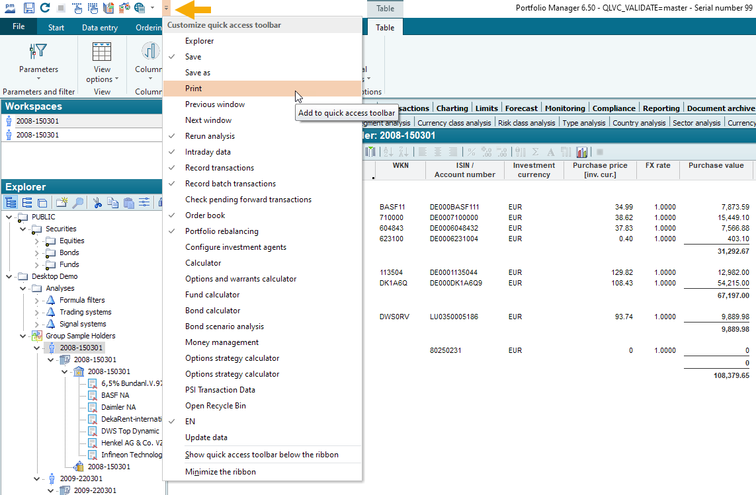Click the new folder icon in Explorer toolbar
The height and width of the screenshot is (495, 756).
62,203
